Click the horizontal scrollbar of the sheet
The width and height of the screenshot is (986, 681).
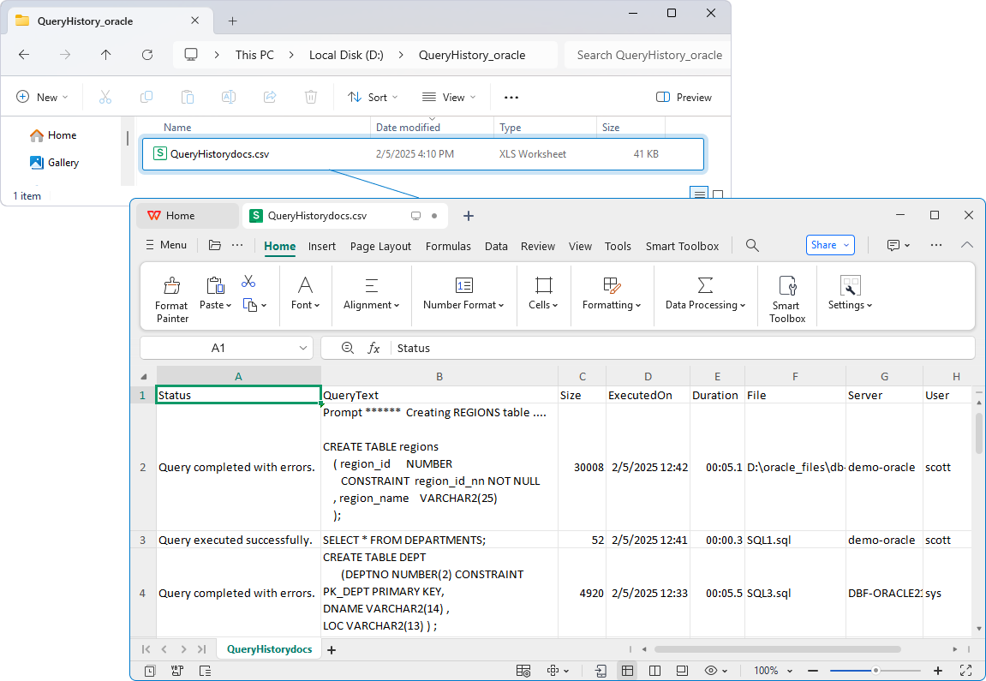coord(777,649)
